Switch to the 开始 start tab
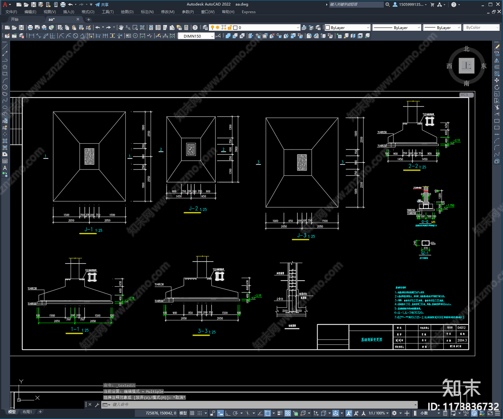 click(15, 19)
